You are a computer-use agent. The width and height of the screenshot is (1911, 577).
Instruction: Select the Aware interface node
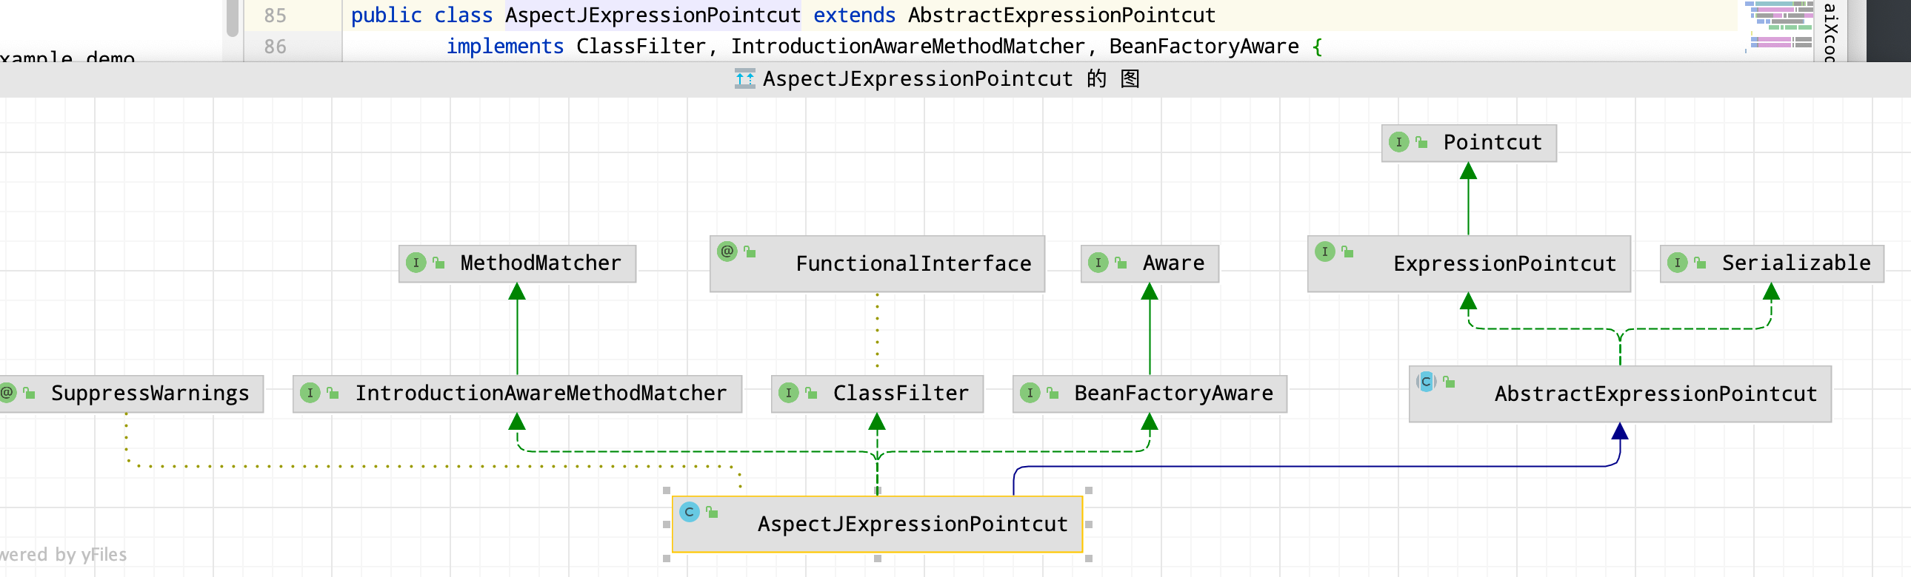click(1150, 263)
